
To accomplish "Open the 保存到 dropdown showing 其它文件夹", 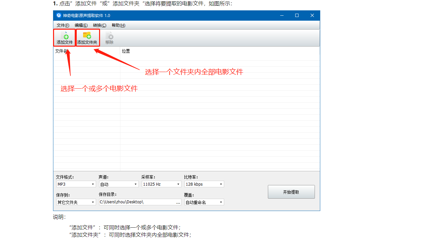I will [x=93, y=202].
